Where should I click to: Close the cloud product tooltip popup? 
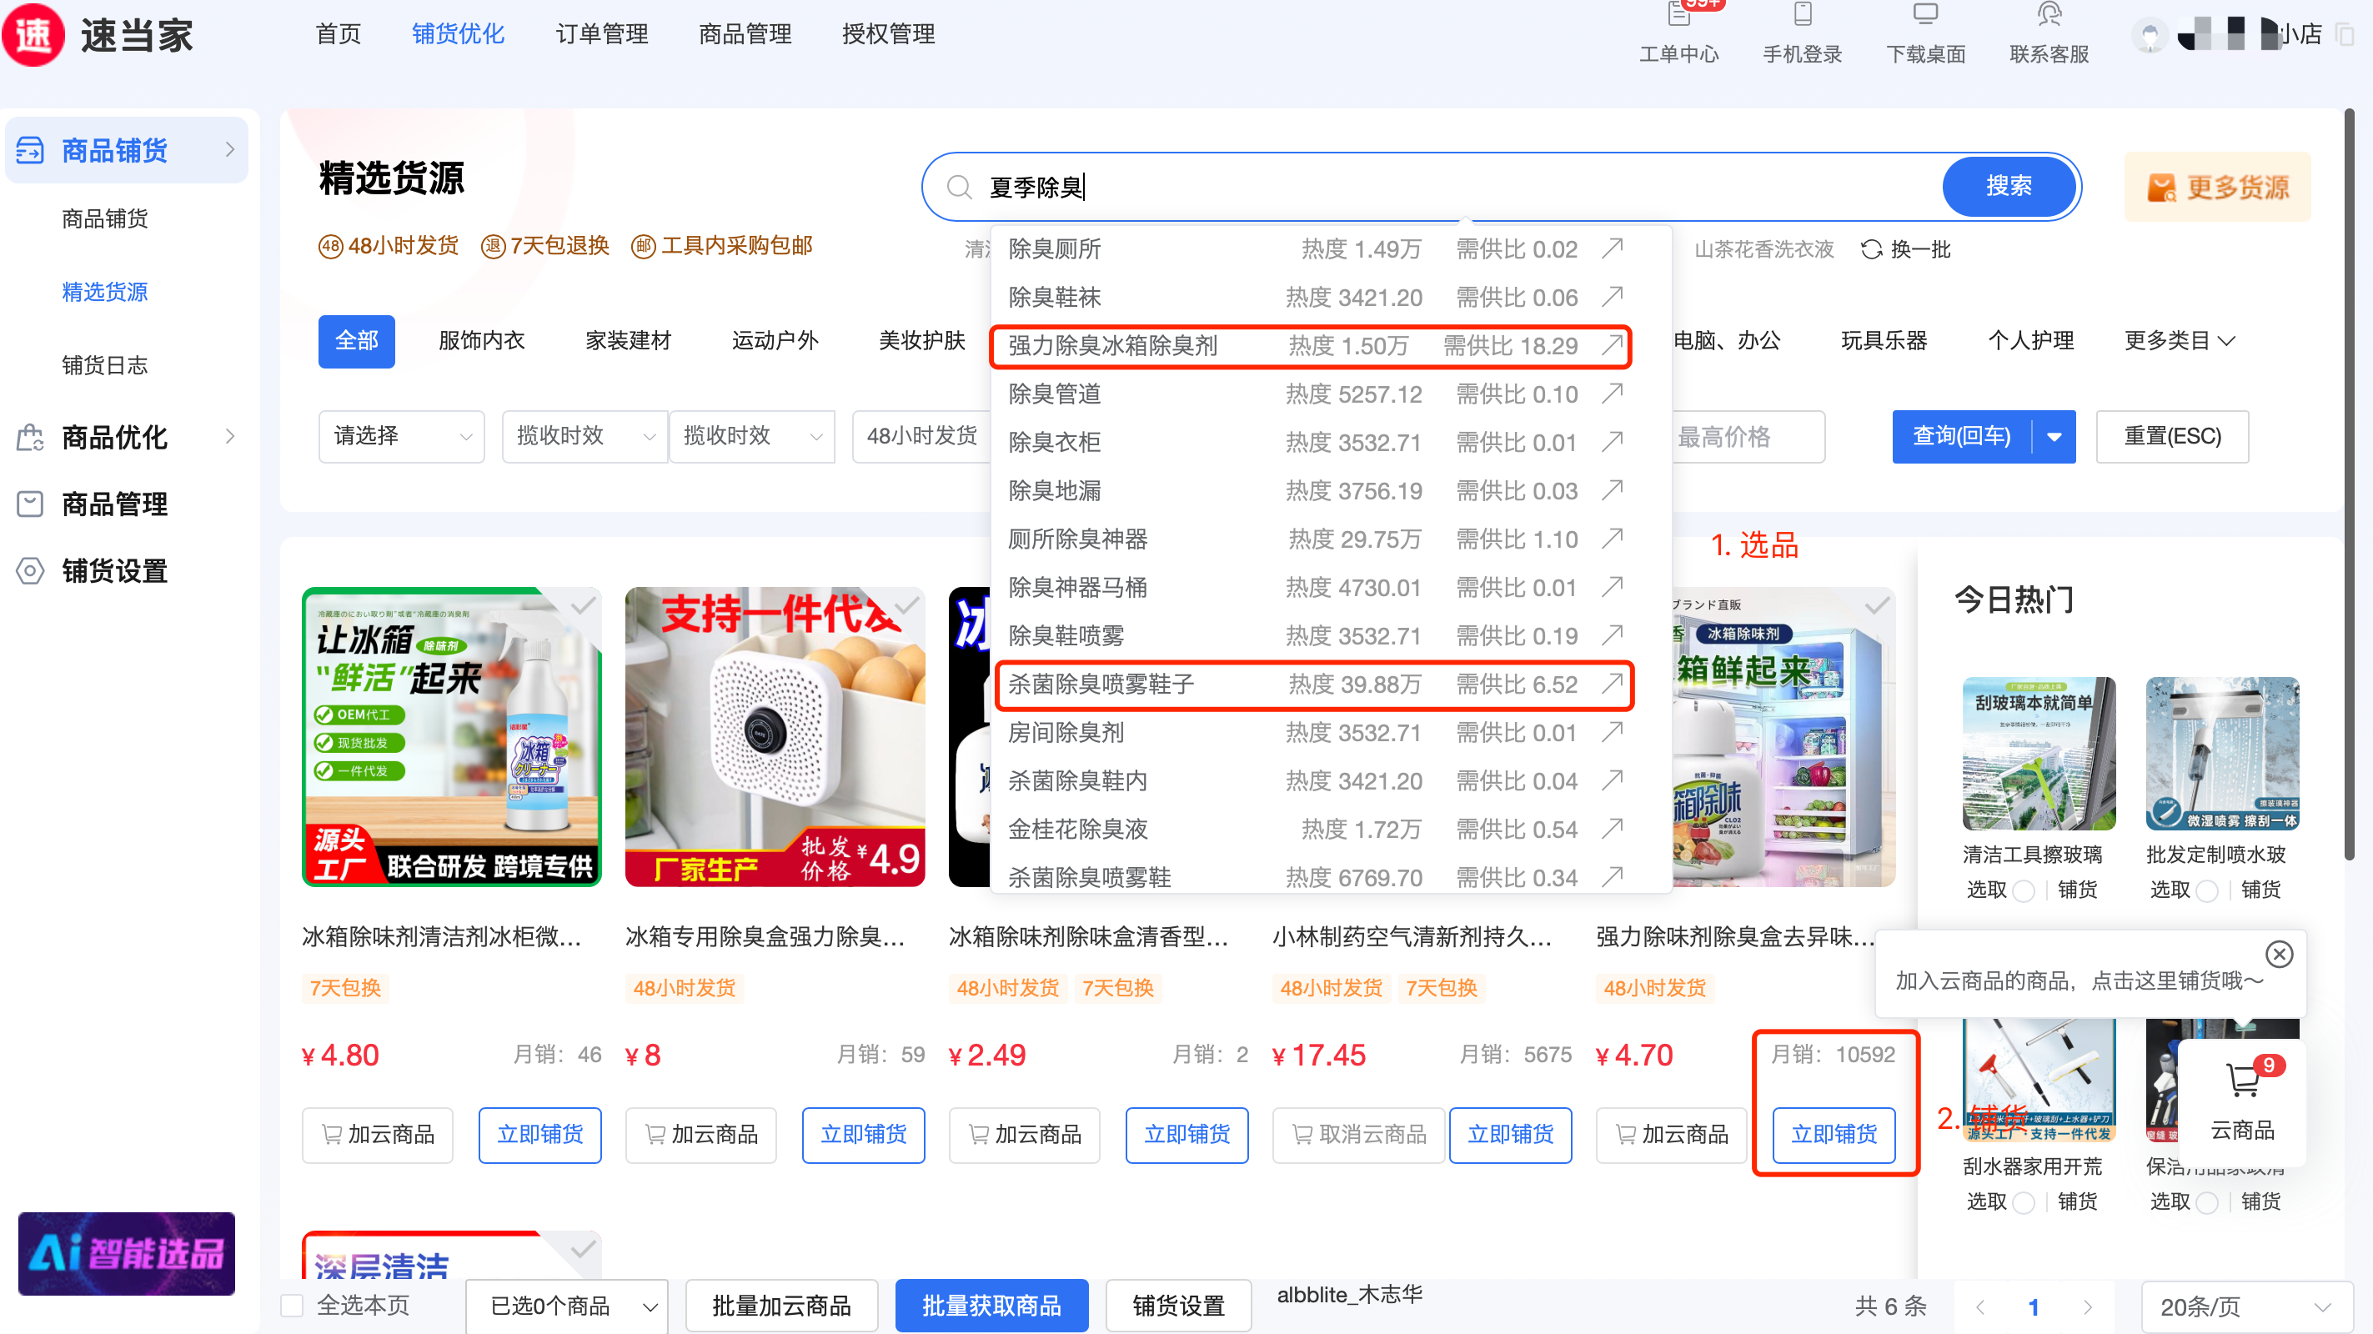pos(2279,954)
